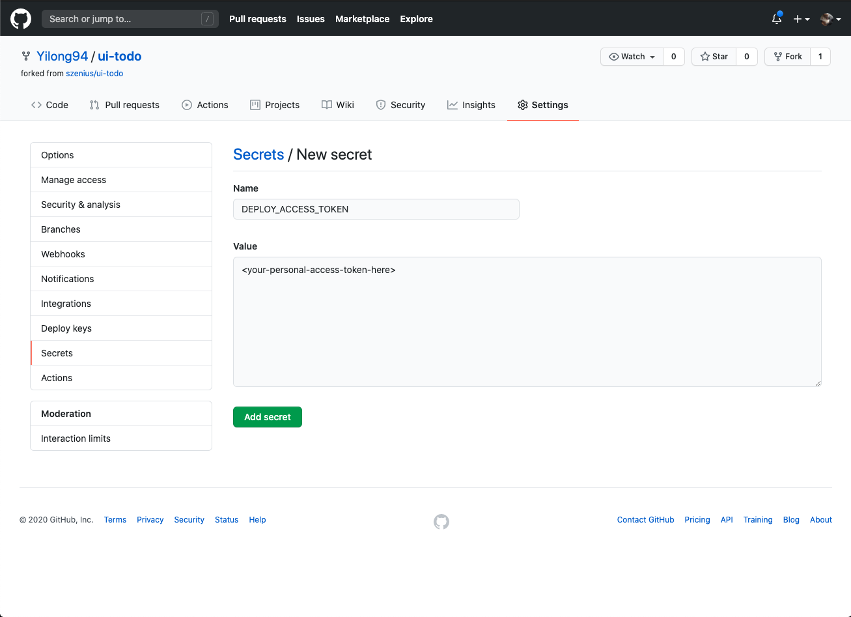The height and width of the screenshot is (617, 851).
Task: Open Integrations settings in sidebar
Action: (x=121, y=304)
